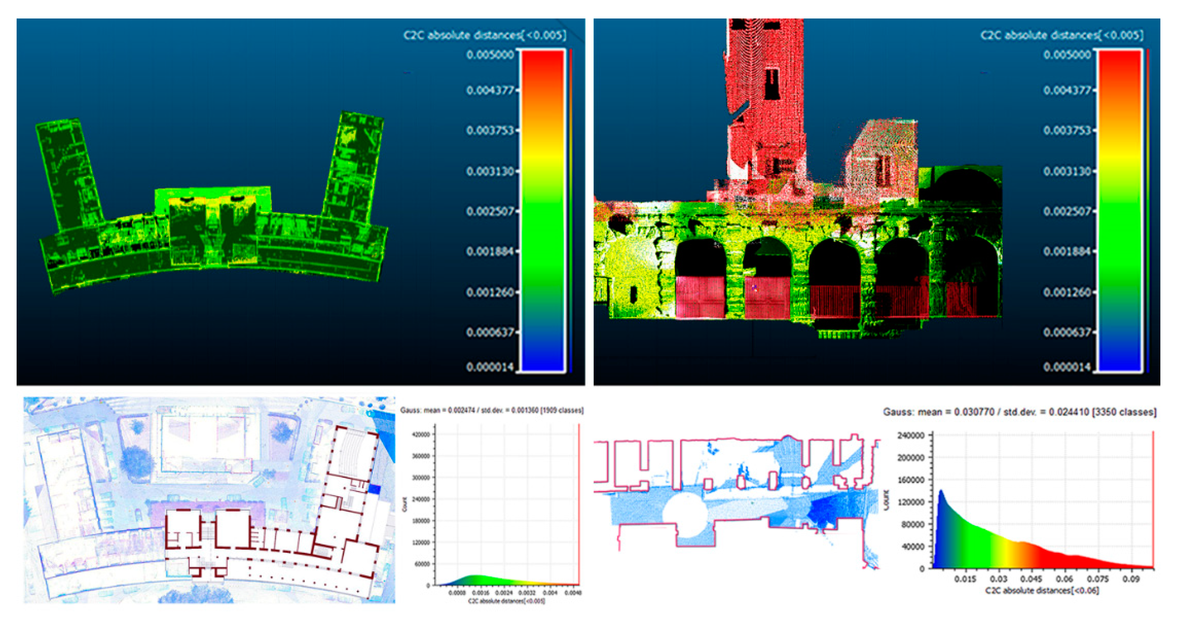Screen dimensions: 1180x626
Task: Click the 0.09 tick on the histogram x-axis
Action: pos(1131,579)
